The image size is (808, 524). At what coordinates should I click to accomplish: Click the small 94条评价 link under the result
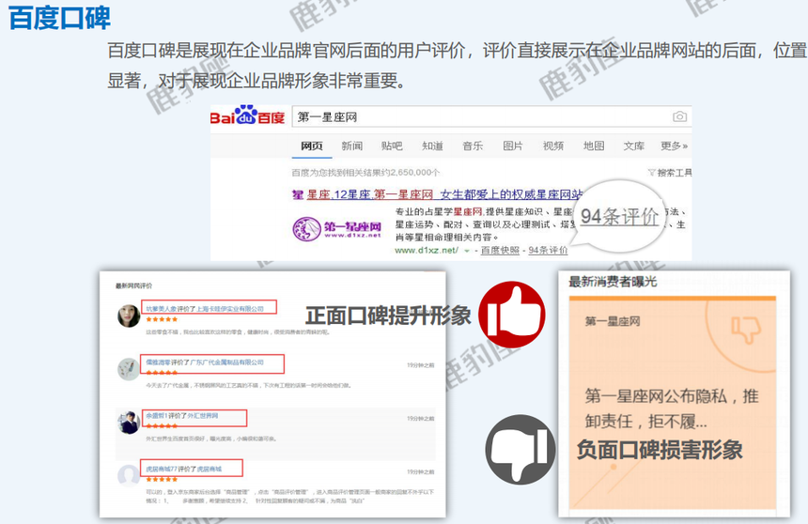click(548, 251)
